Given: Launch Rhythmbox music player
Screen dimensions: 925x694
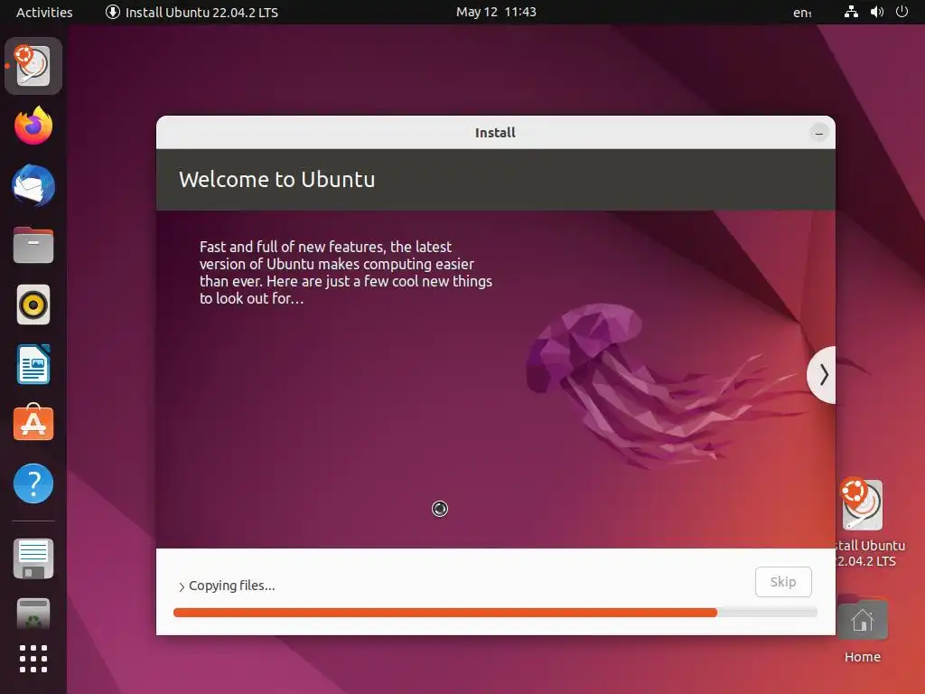Looking at the screenshot, I should 33,305.
